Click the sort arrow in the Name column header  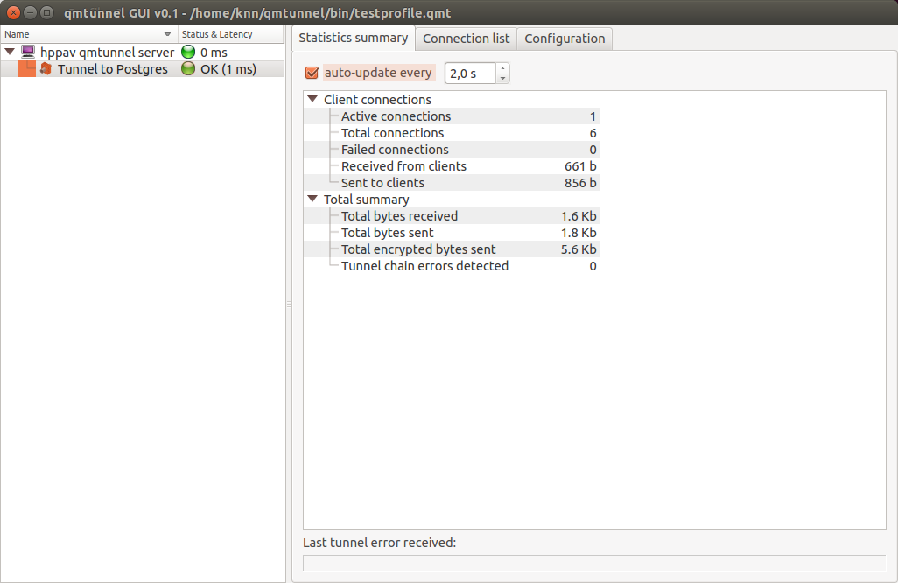(167, 34)
